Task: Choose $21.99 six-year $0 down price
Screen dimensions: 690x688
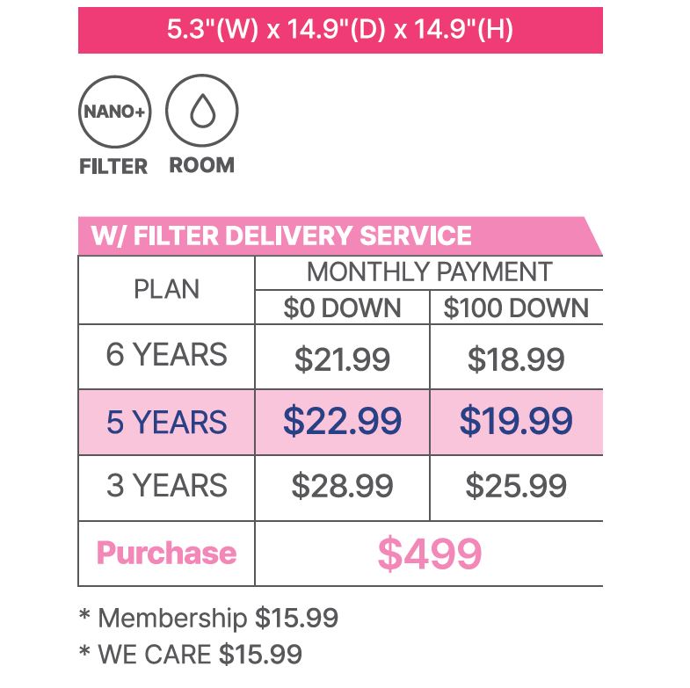Action: point(342,358)
